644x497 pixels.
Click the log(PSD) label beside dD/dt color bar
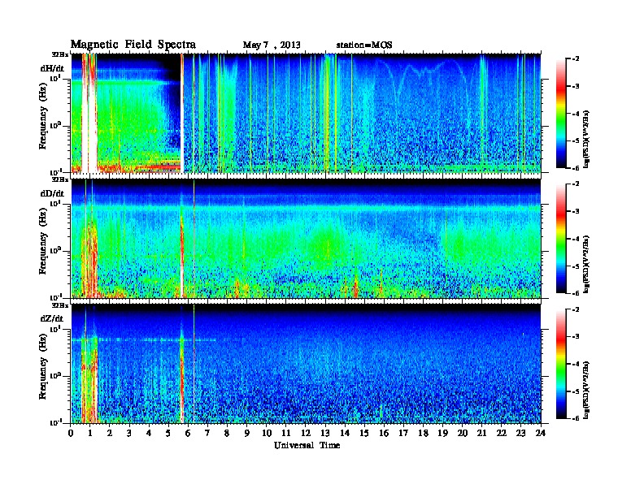pos(587,265)
